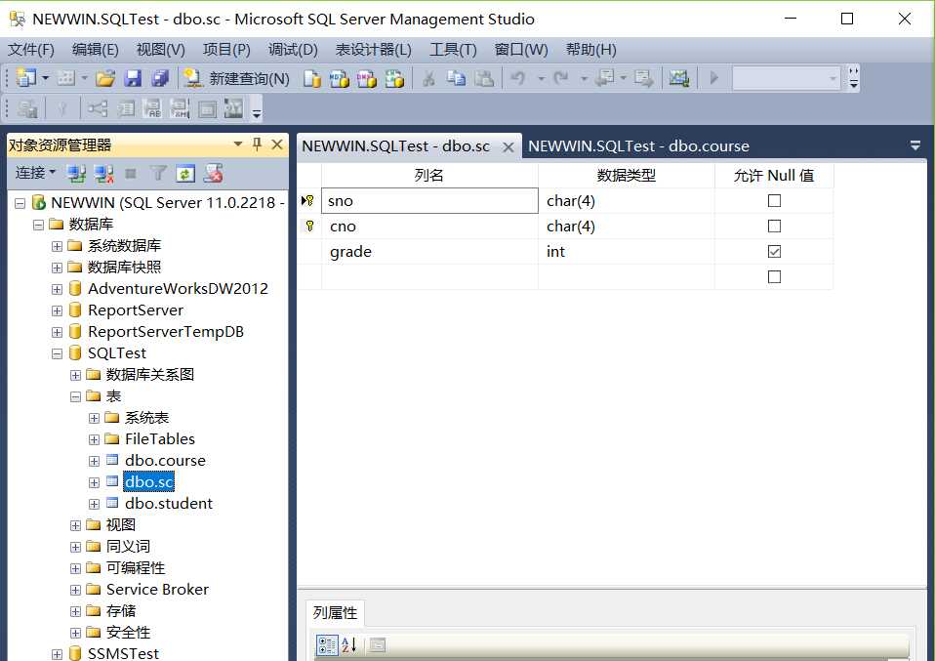This screenshot has width=935, height=661.
Task: Close the Object Explorer panel
Action: (276, 145)
